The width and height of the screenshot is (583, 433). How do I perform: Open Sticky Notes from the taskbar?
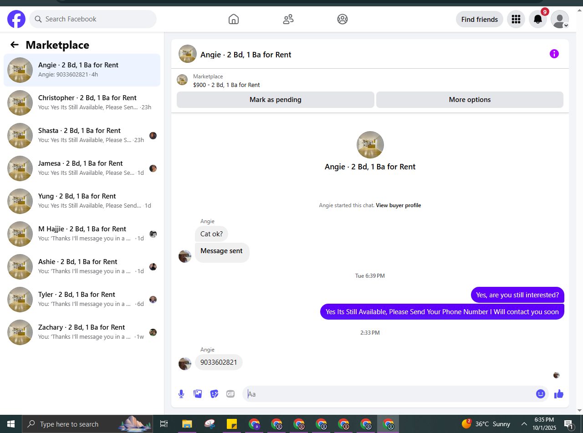coord(232,424)
